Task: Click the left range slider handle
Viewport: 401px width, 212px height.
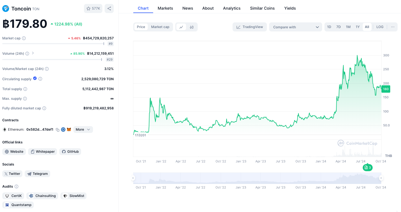Action: [133, 178]
